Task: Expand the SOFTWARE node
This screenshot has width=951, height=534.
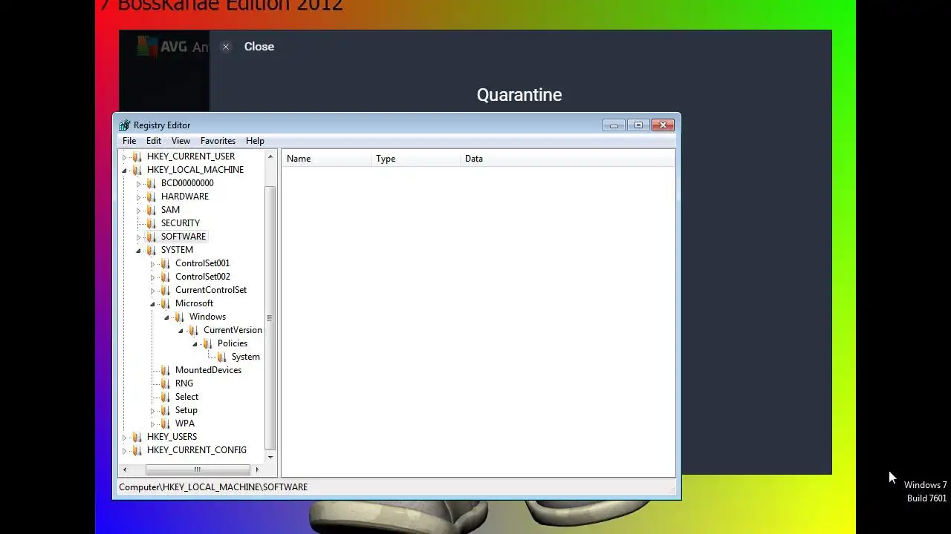Action: [139, 237]
